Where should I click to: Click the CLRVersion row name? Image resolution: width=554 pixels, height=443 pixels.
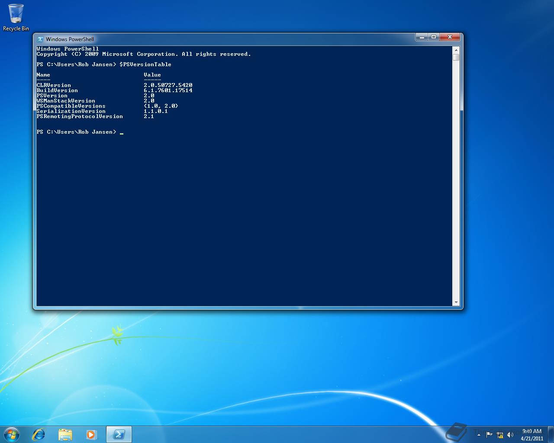(x=54, y=85)
